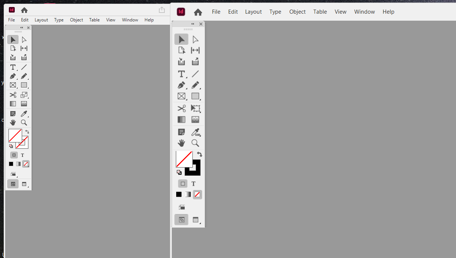Choose the Page tool in the left window

[13, 48]
